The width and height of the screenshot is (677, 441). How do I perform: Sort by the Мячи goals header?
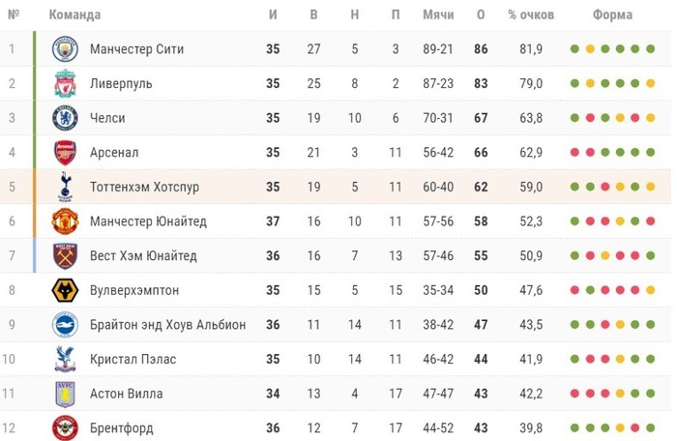(438, 15)
